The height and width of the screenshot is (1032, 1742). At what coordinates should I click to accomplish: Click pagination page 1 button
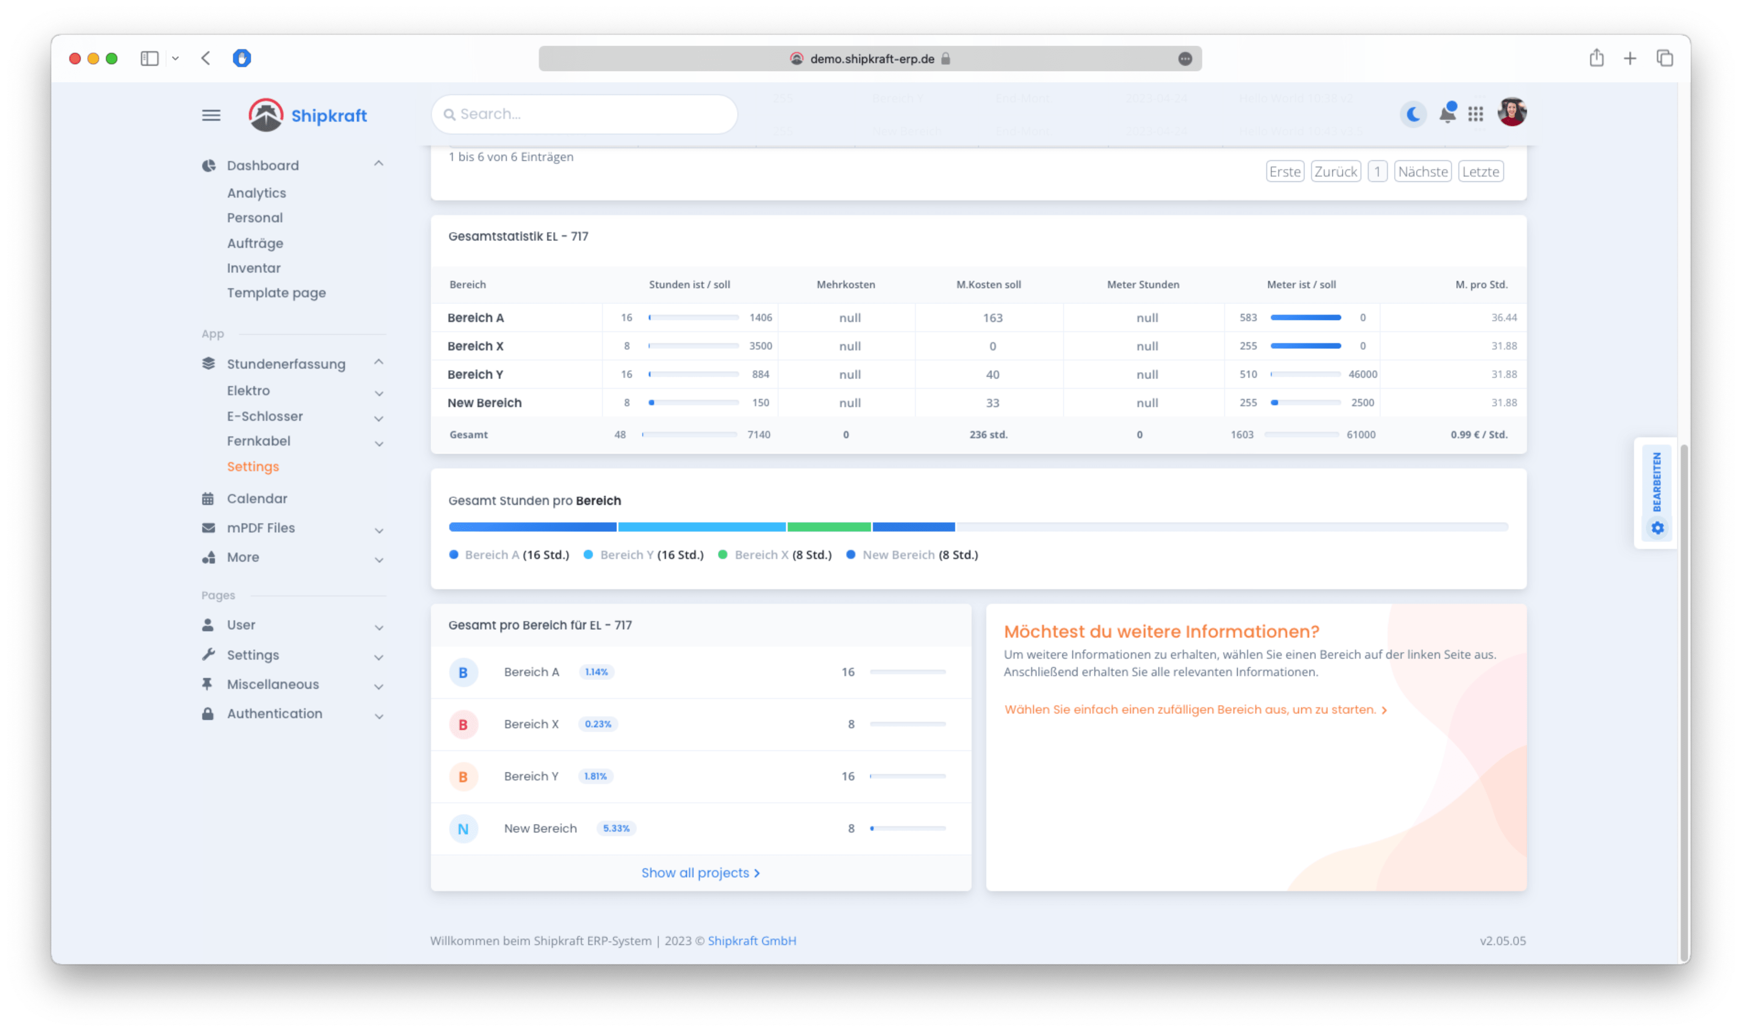(x=1377, y=171)
